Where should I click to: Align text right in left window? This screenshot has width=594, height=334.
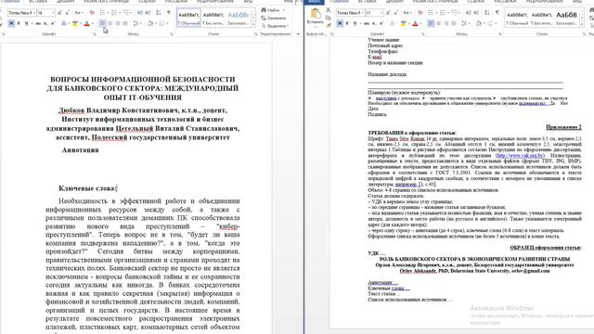118,23
